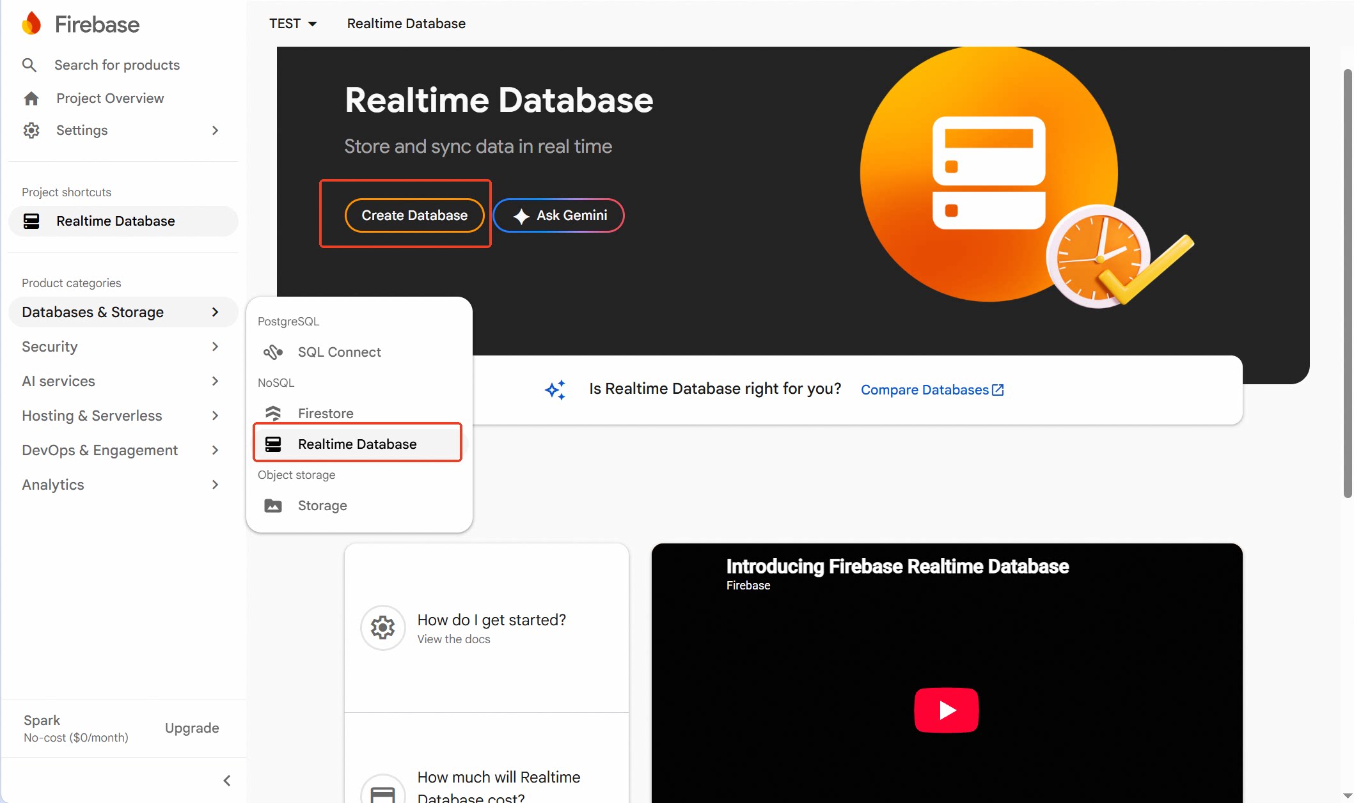Click the Storage image icon
Viewport: 1354px width, 803px height.
(273, 506)
